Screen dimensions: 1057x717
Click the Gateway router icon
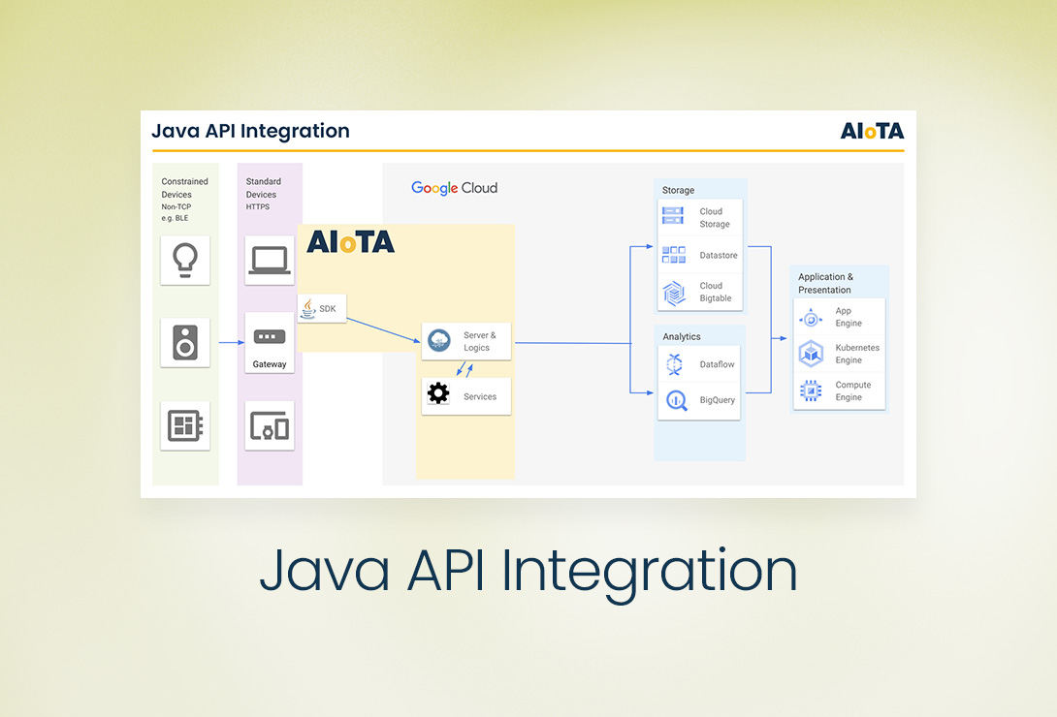tap(269, 337)
